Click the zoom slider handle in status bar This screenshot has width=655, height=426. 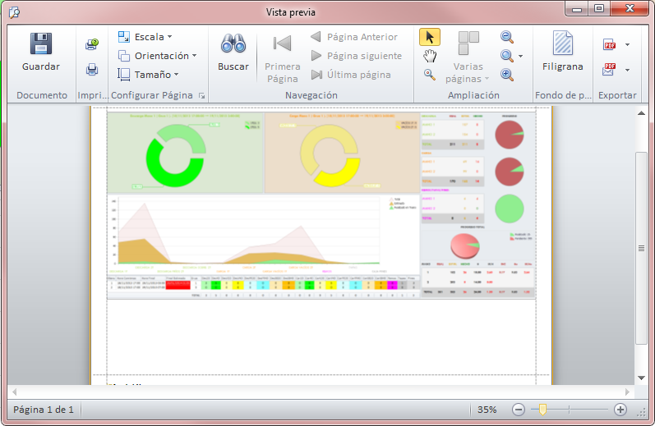click(542, 409)
